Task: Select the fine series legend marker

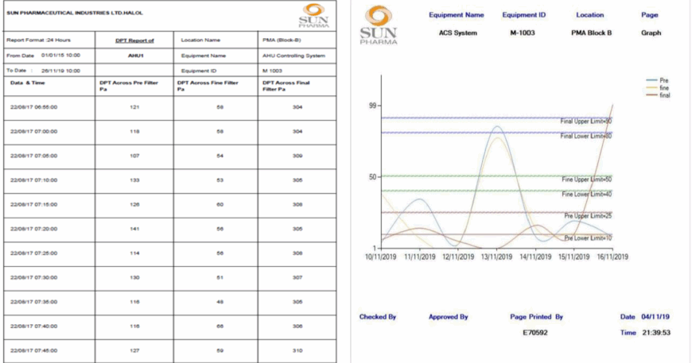Action: [651, 88]
